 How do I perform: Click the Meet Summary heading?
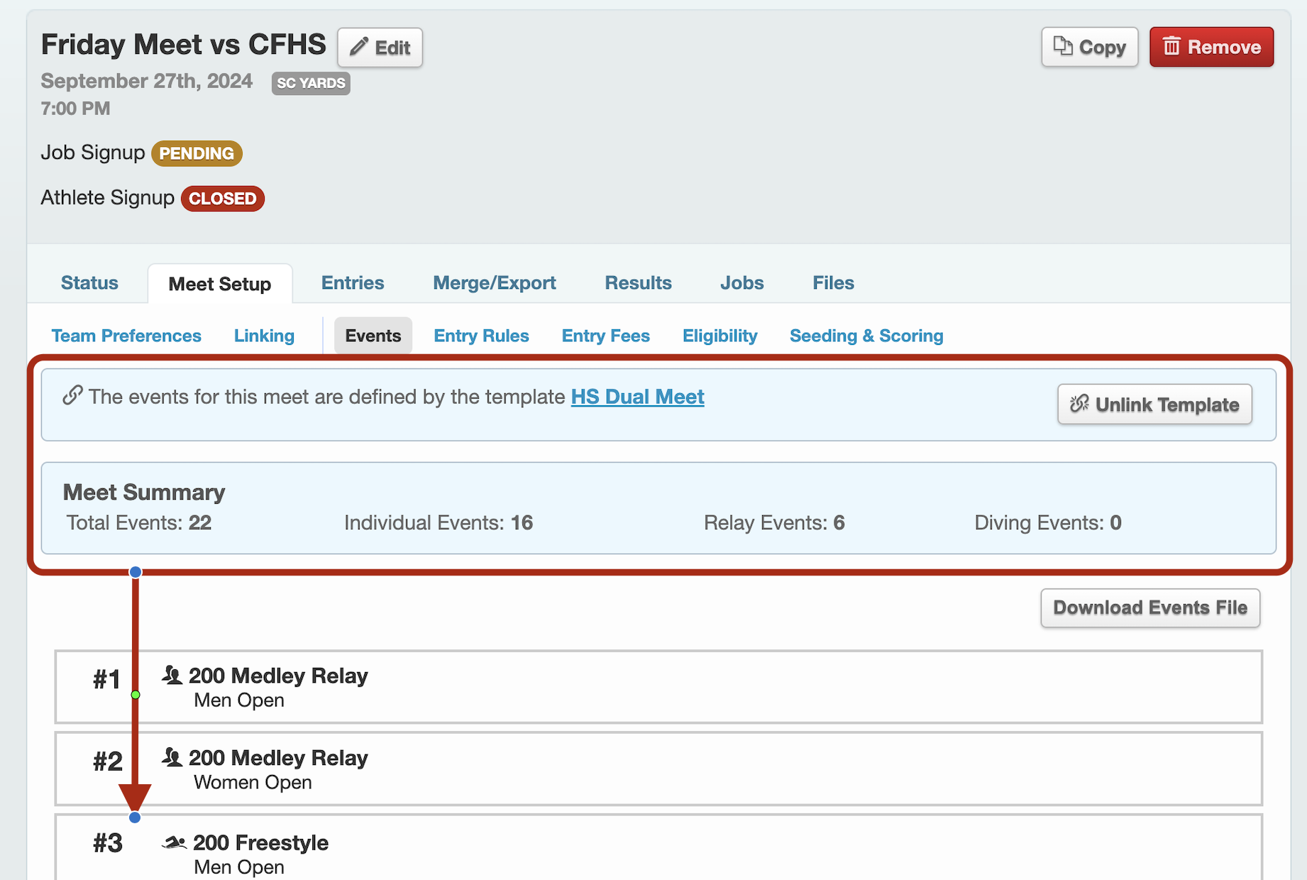tap(144, 493)
